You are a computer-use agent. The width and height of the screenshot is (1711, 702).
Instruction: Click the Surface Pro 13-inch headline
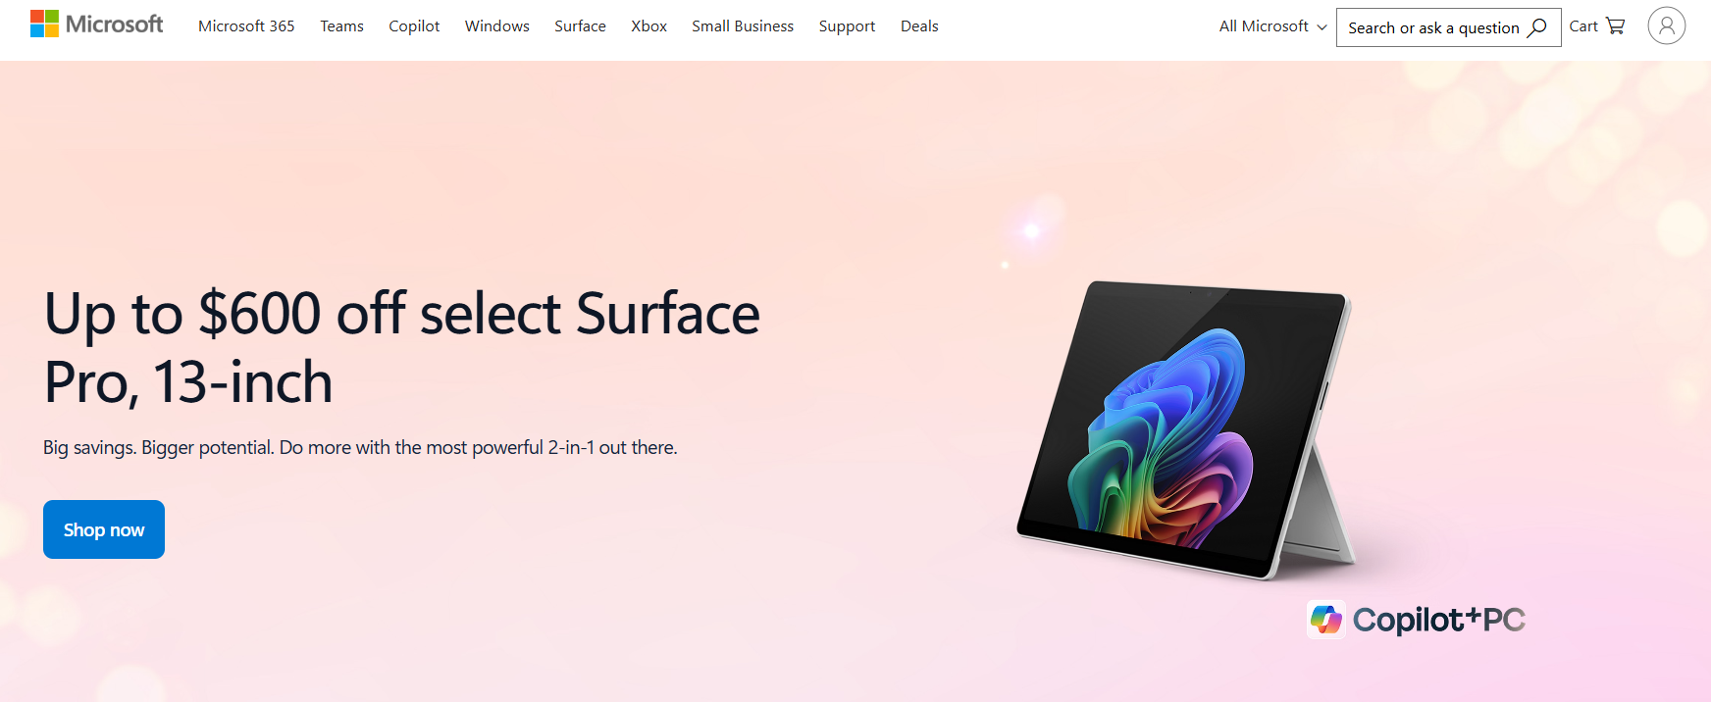(402, 347)
